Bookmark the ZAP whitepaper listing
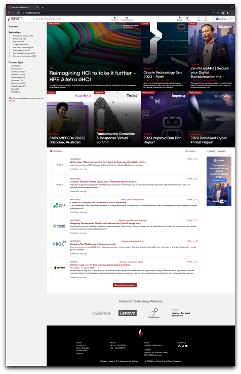Viewport: 241px width, 374px height. (x=194, y=199)
